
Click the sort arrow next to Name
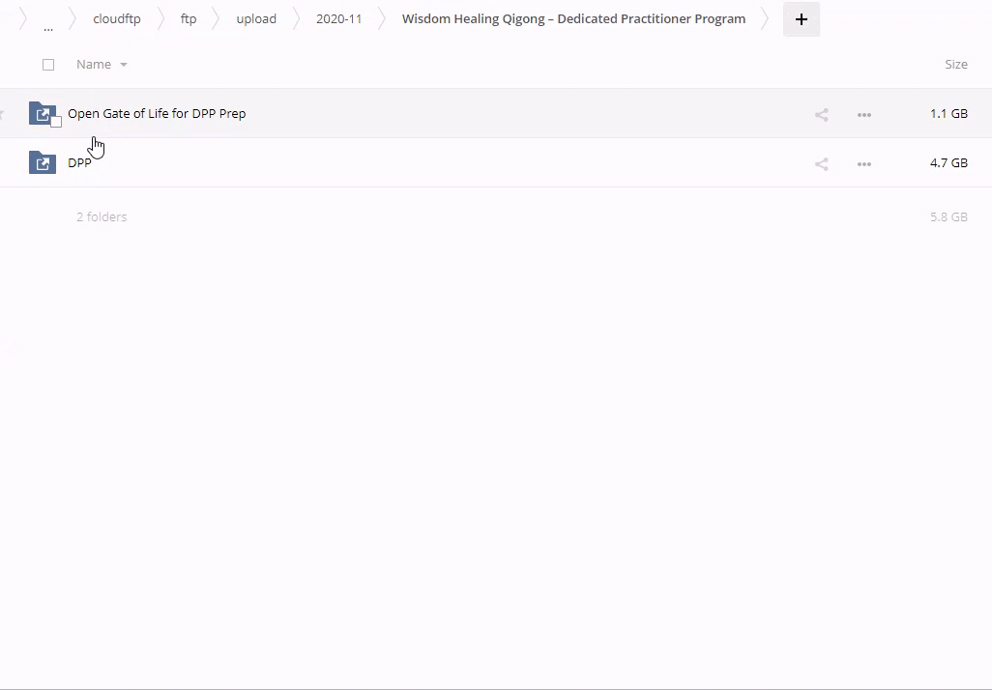click(124, 65)
